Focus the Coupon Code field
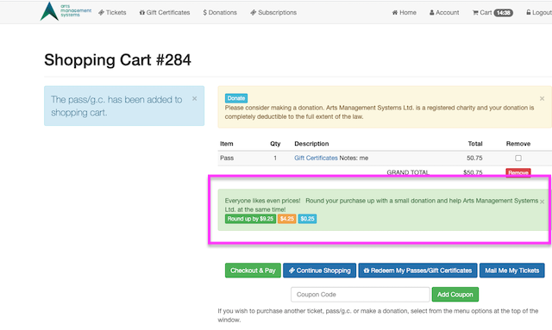This screenshot has height=330, width=552. [361, 295]
